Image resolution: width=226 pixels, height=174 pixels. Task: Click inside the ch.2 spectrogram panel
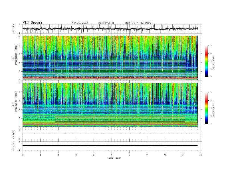pos(110,105)
